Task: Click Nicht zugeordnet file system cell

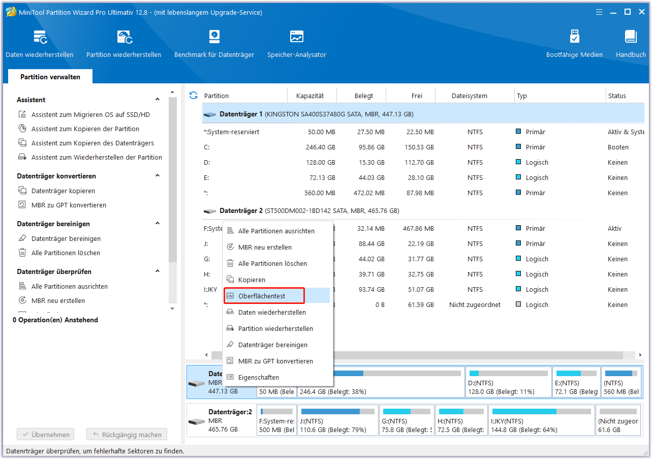Action: tap(475, 305)
